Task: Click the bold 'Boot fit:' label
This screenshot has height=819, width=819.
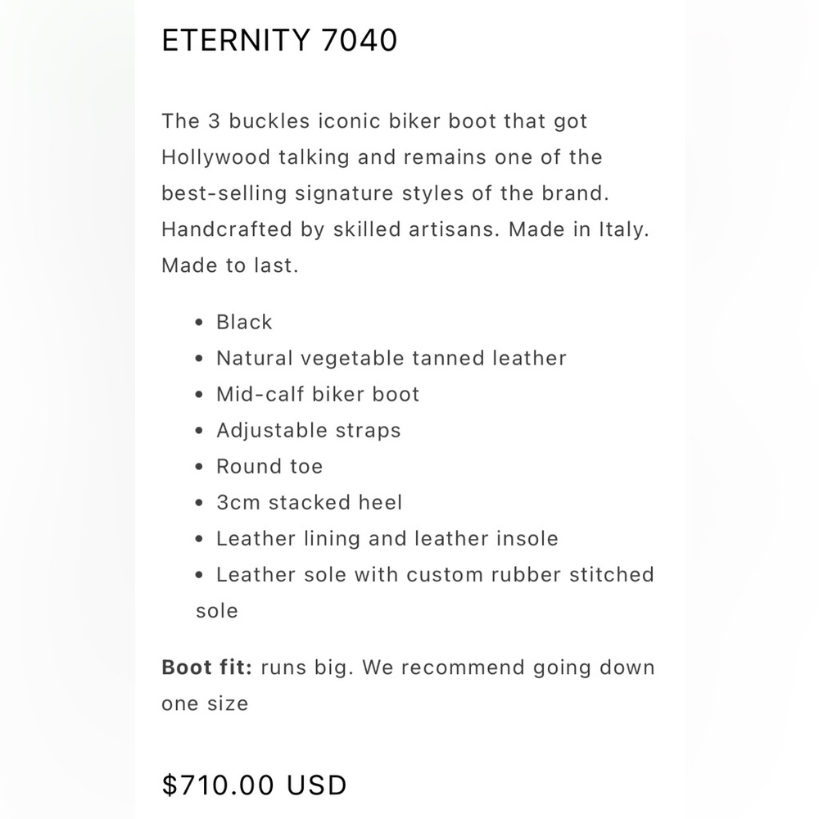Action: [x=207, y=667]
